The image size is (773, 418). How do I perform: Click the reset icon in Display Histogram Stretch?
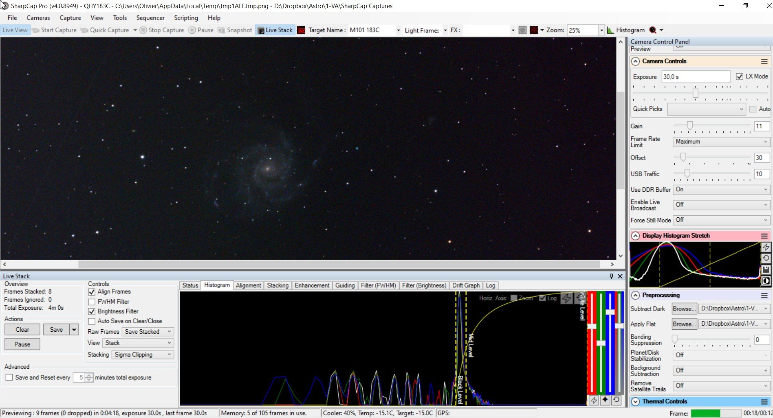coord(766,258)
